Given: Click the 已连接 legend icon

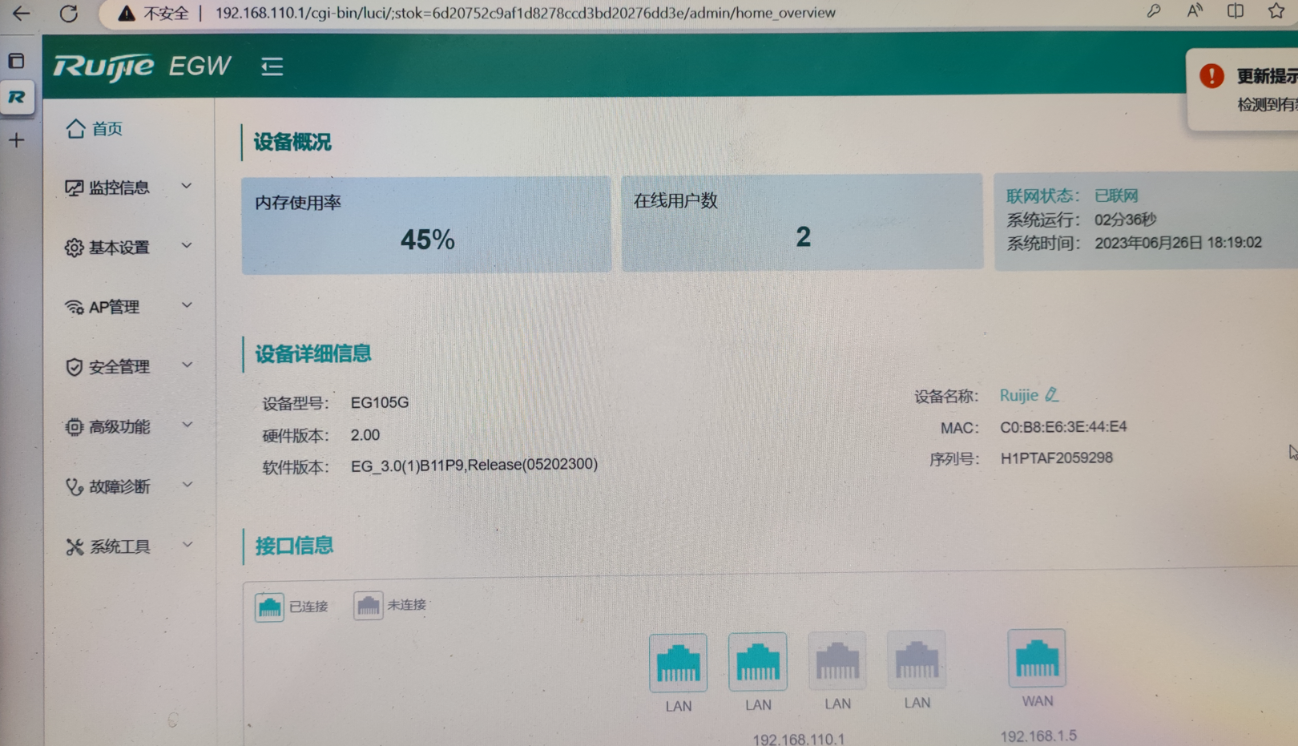Looking at the screenshot, I should 269,607.
